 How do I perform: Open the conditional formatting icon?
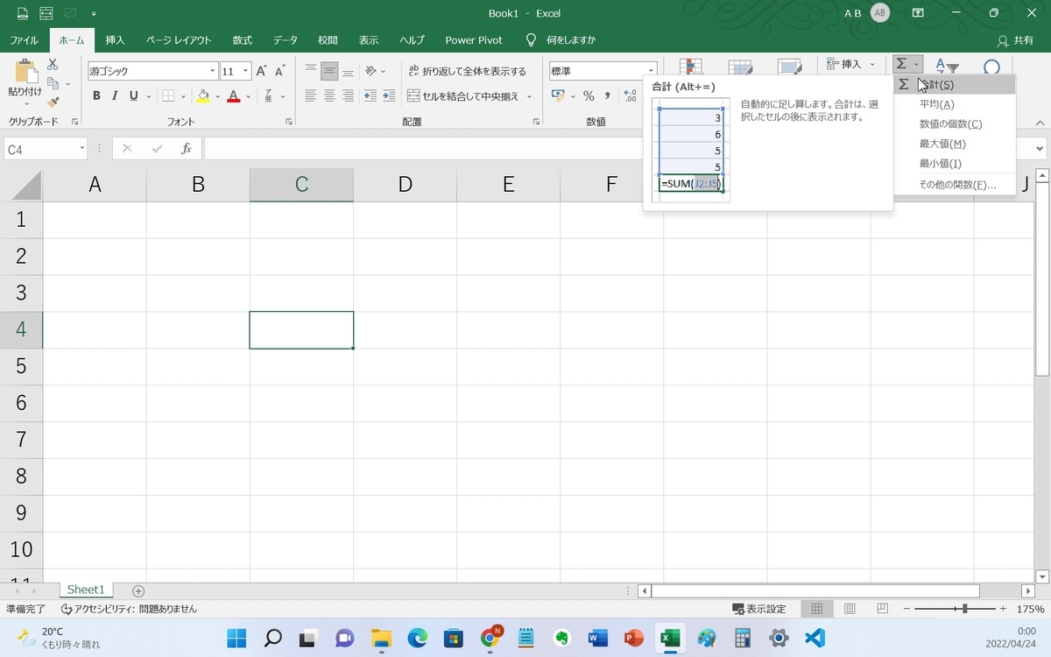pos(691,67)
